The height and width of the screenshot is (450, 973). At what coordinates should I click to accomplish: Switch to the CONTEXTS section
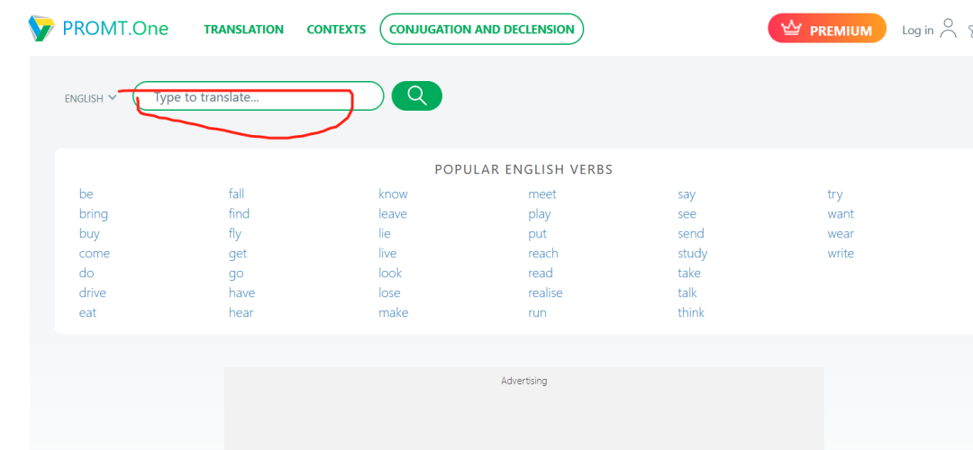coord(336,29)
